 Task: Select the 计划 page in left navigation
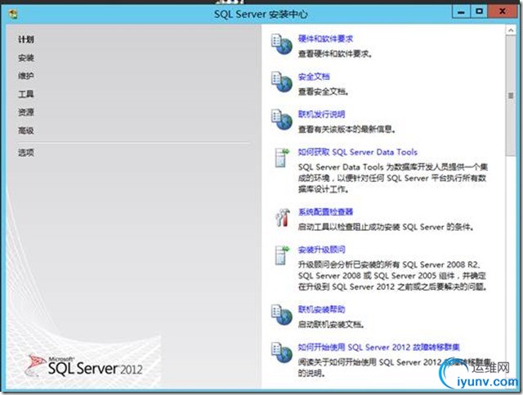pos(26,40)
